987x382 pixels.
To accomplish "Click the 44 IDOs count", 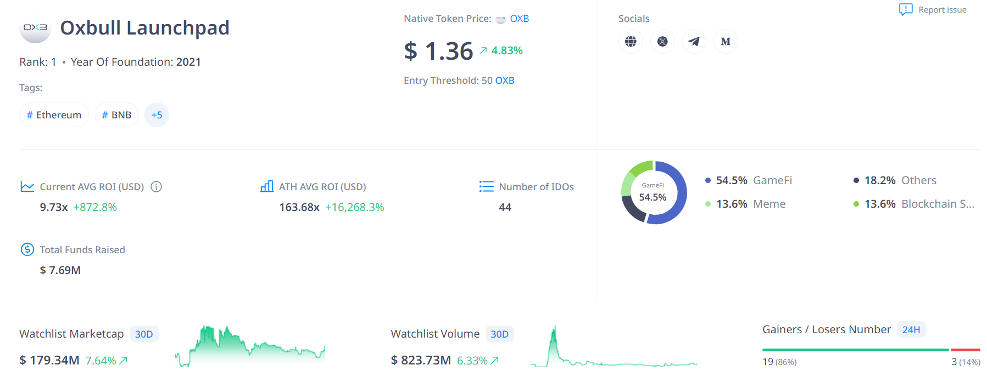I will pos(505,207).
